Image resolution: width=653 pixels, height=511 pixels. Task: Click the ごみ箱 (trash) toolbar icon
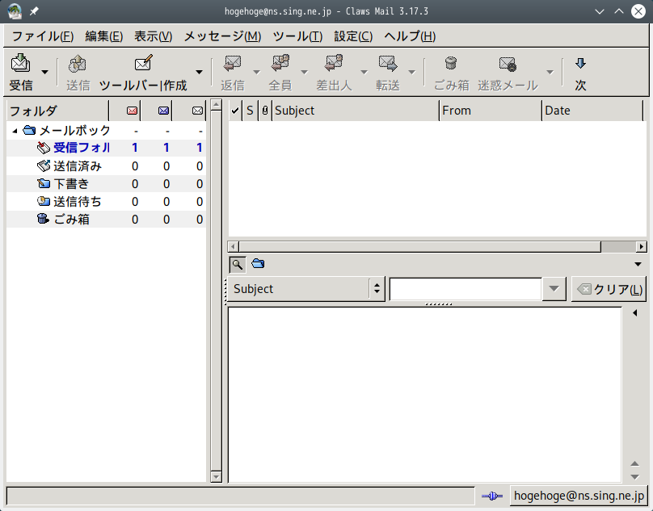[x=451, y=63]
